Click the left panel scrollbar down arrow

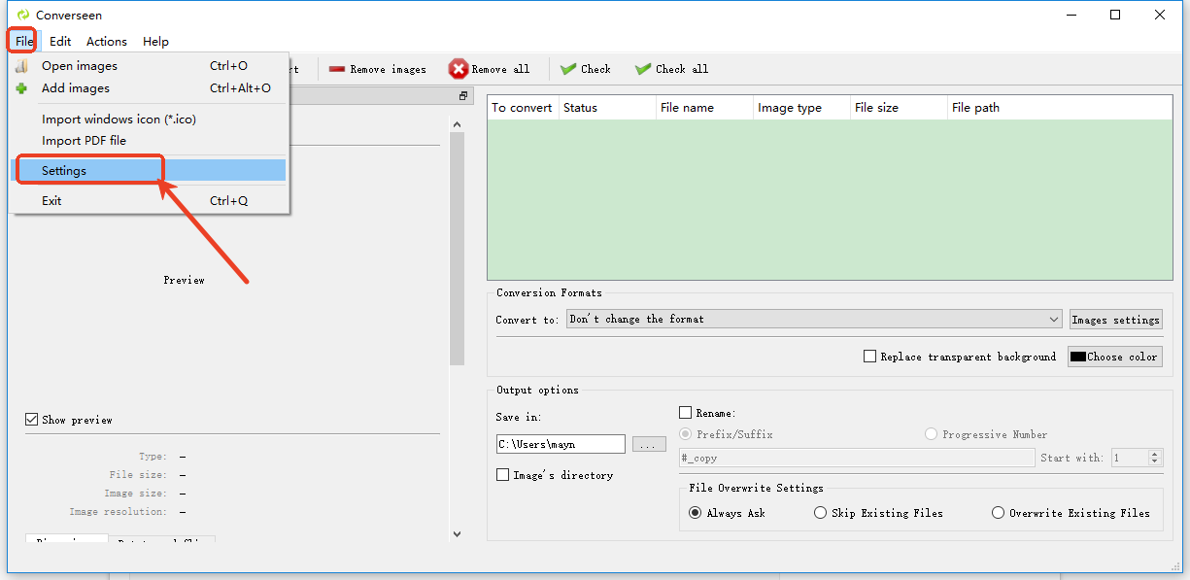[457, 533]
